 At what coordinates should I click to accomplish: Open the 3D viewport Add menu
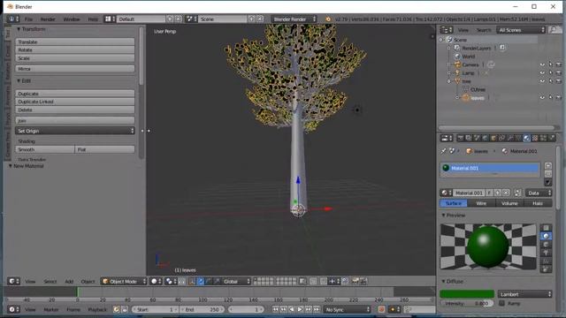(69, 281)
